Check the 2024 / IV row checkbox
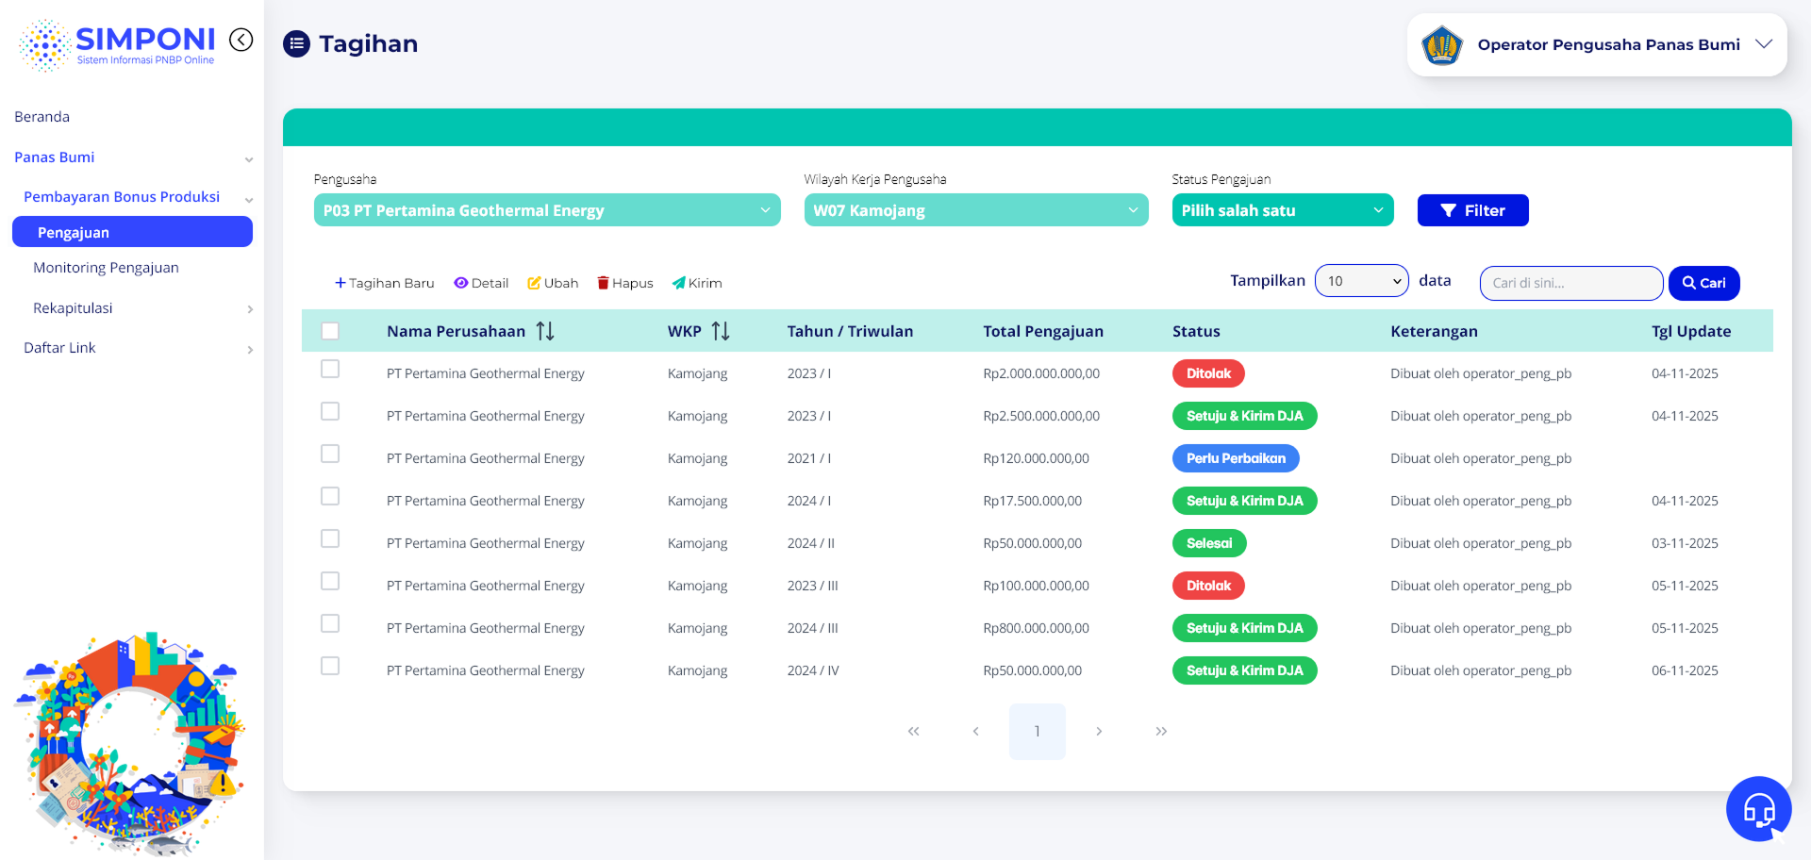Image resolution: width=1811 pixels, height=860 pixels. coord(330,666)
